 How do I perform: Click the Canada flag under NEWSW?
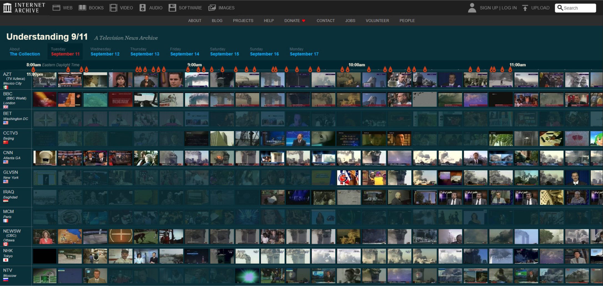tap(6, 244)
